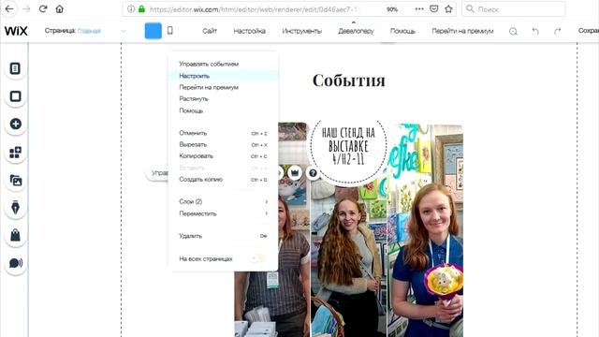The height and width of the screenshot is (337, 599).
Task: Choose 'Удалить' in context menu
Action: point(223,236)
